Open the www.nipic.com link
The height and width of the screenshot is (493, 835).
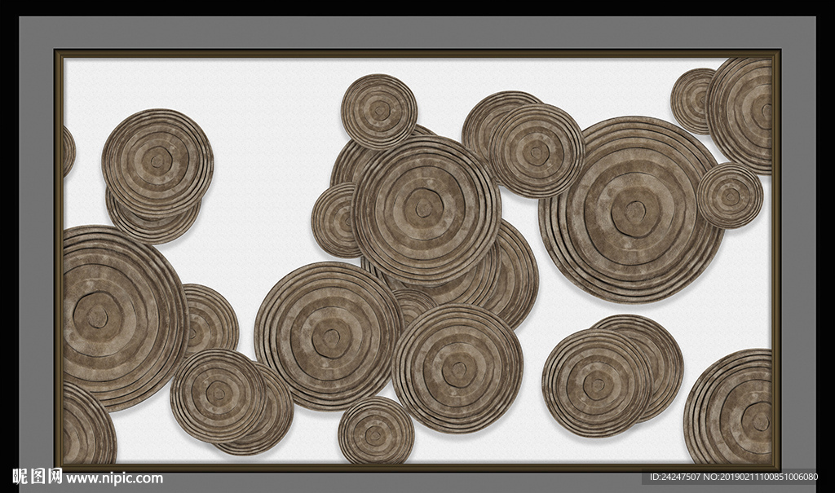coord(114,478)
